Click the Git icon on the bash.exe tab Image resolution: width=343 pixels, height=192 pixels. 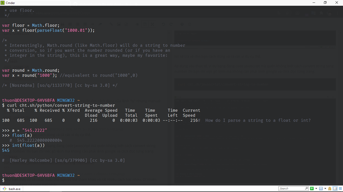click(5, 189)
